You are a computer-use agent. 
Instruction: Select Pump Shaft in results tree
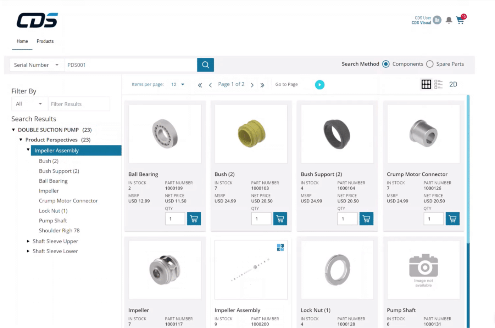53,221
